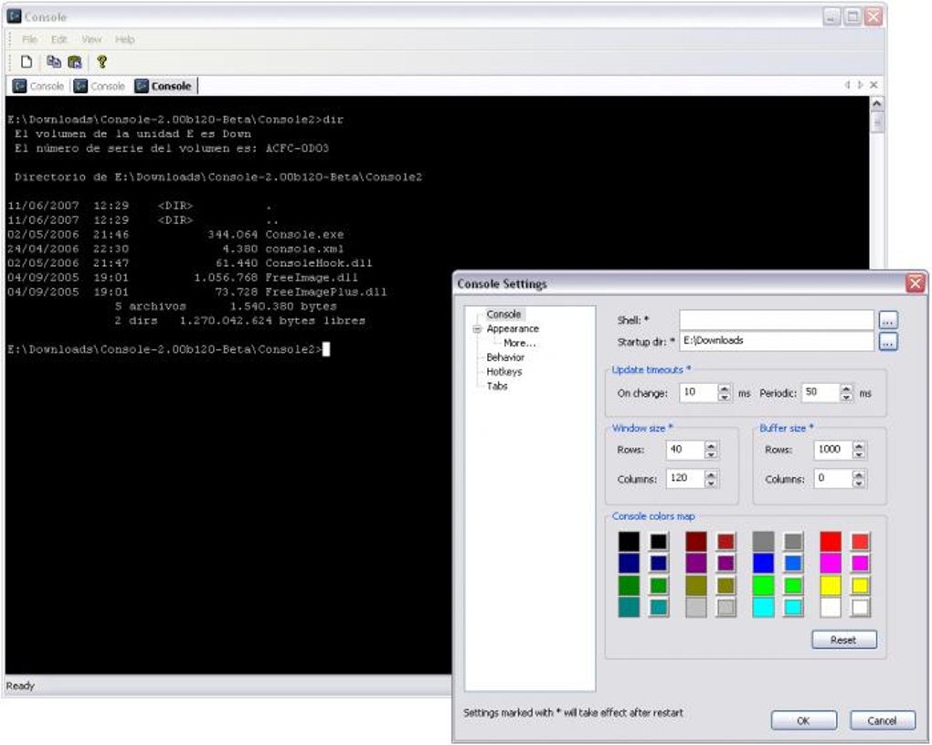Viewport: 932px width, 745px height.
Task: Click the Console.exe entry in directory listing
Action: coord(304,235)
